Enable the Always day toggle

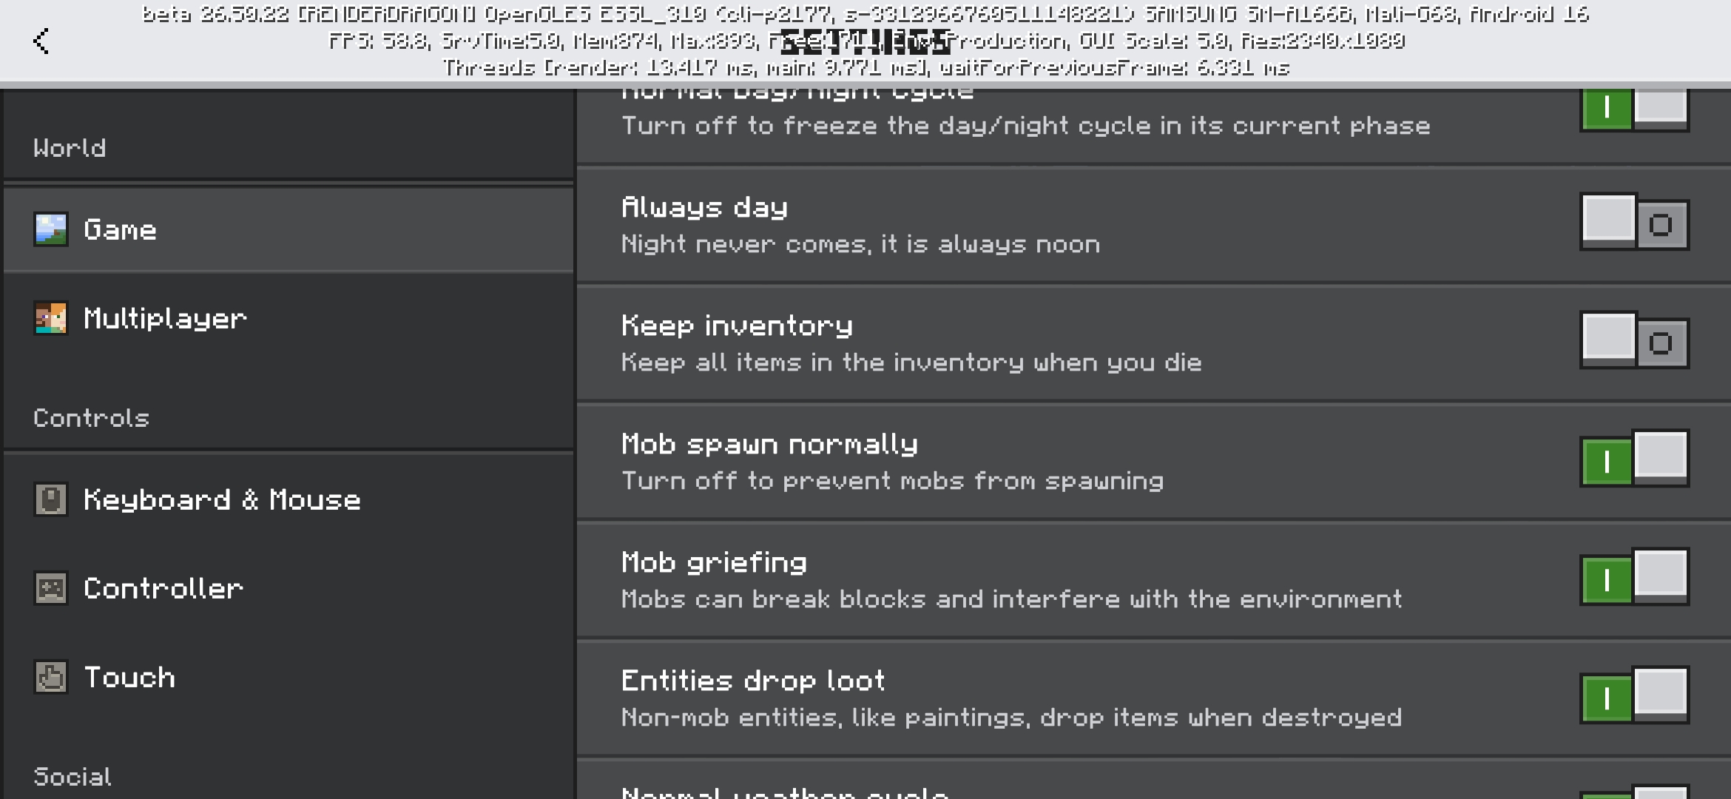(x=1635, y=222)
